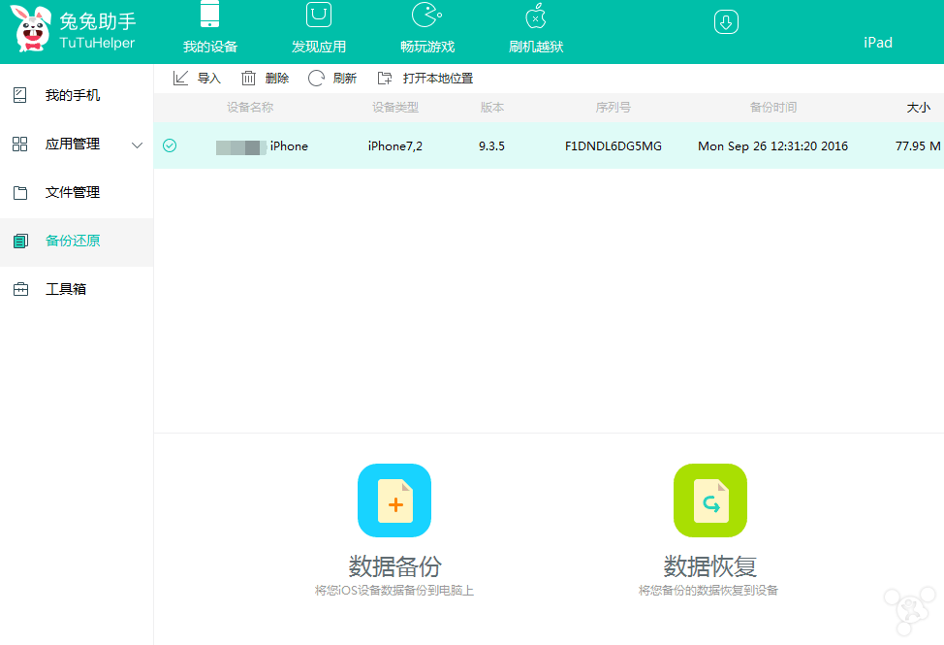Image resolution: width=944 pixels, height=645 pixels.
Task: Click the 我的手机 sidebar icon
Action: [x=19, y=95]
